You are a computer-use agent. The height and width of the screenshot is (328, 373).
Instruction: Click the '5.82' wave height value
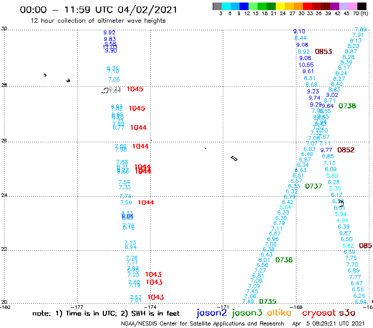348,246
